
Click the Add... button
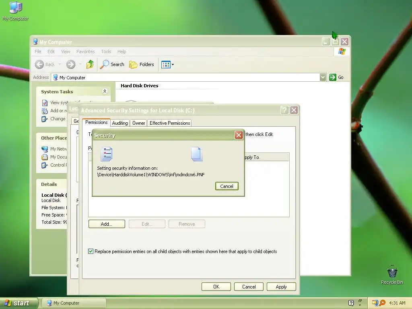click(x=107, y=224)
